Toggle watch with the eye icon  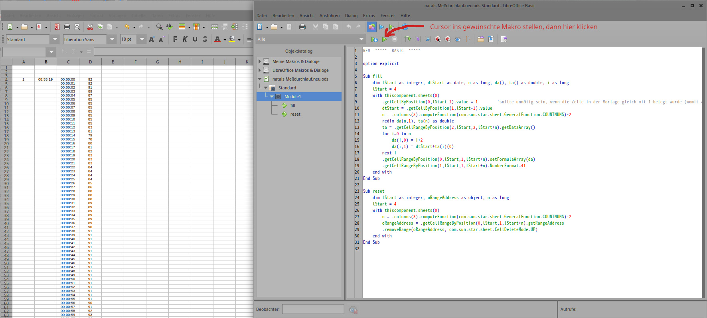[458, 39]
